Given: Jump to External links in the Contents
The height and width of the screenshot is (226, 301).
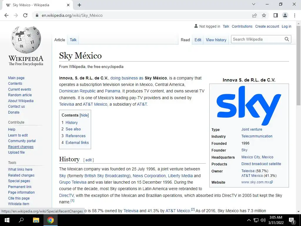Looking at the screenshot, I should tap(77, 142).
